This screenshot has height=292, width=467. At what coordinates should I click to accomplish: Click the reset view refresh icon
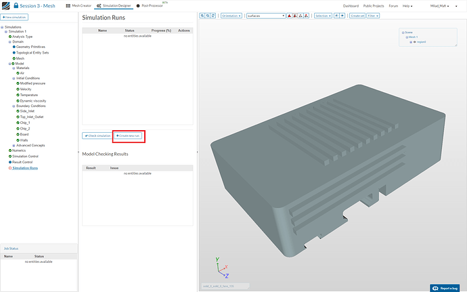(x=213, y=16)
